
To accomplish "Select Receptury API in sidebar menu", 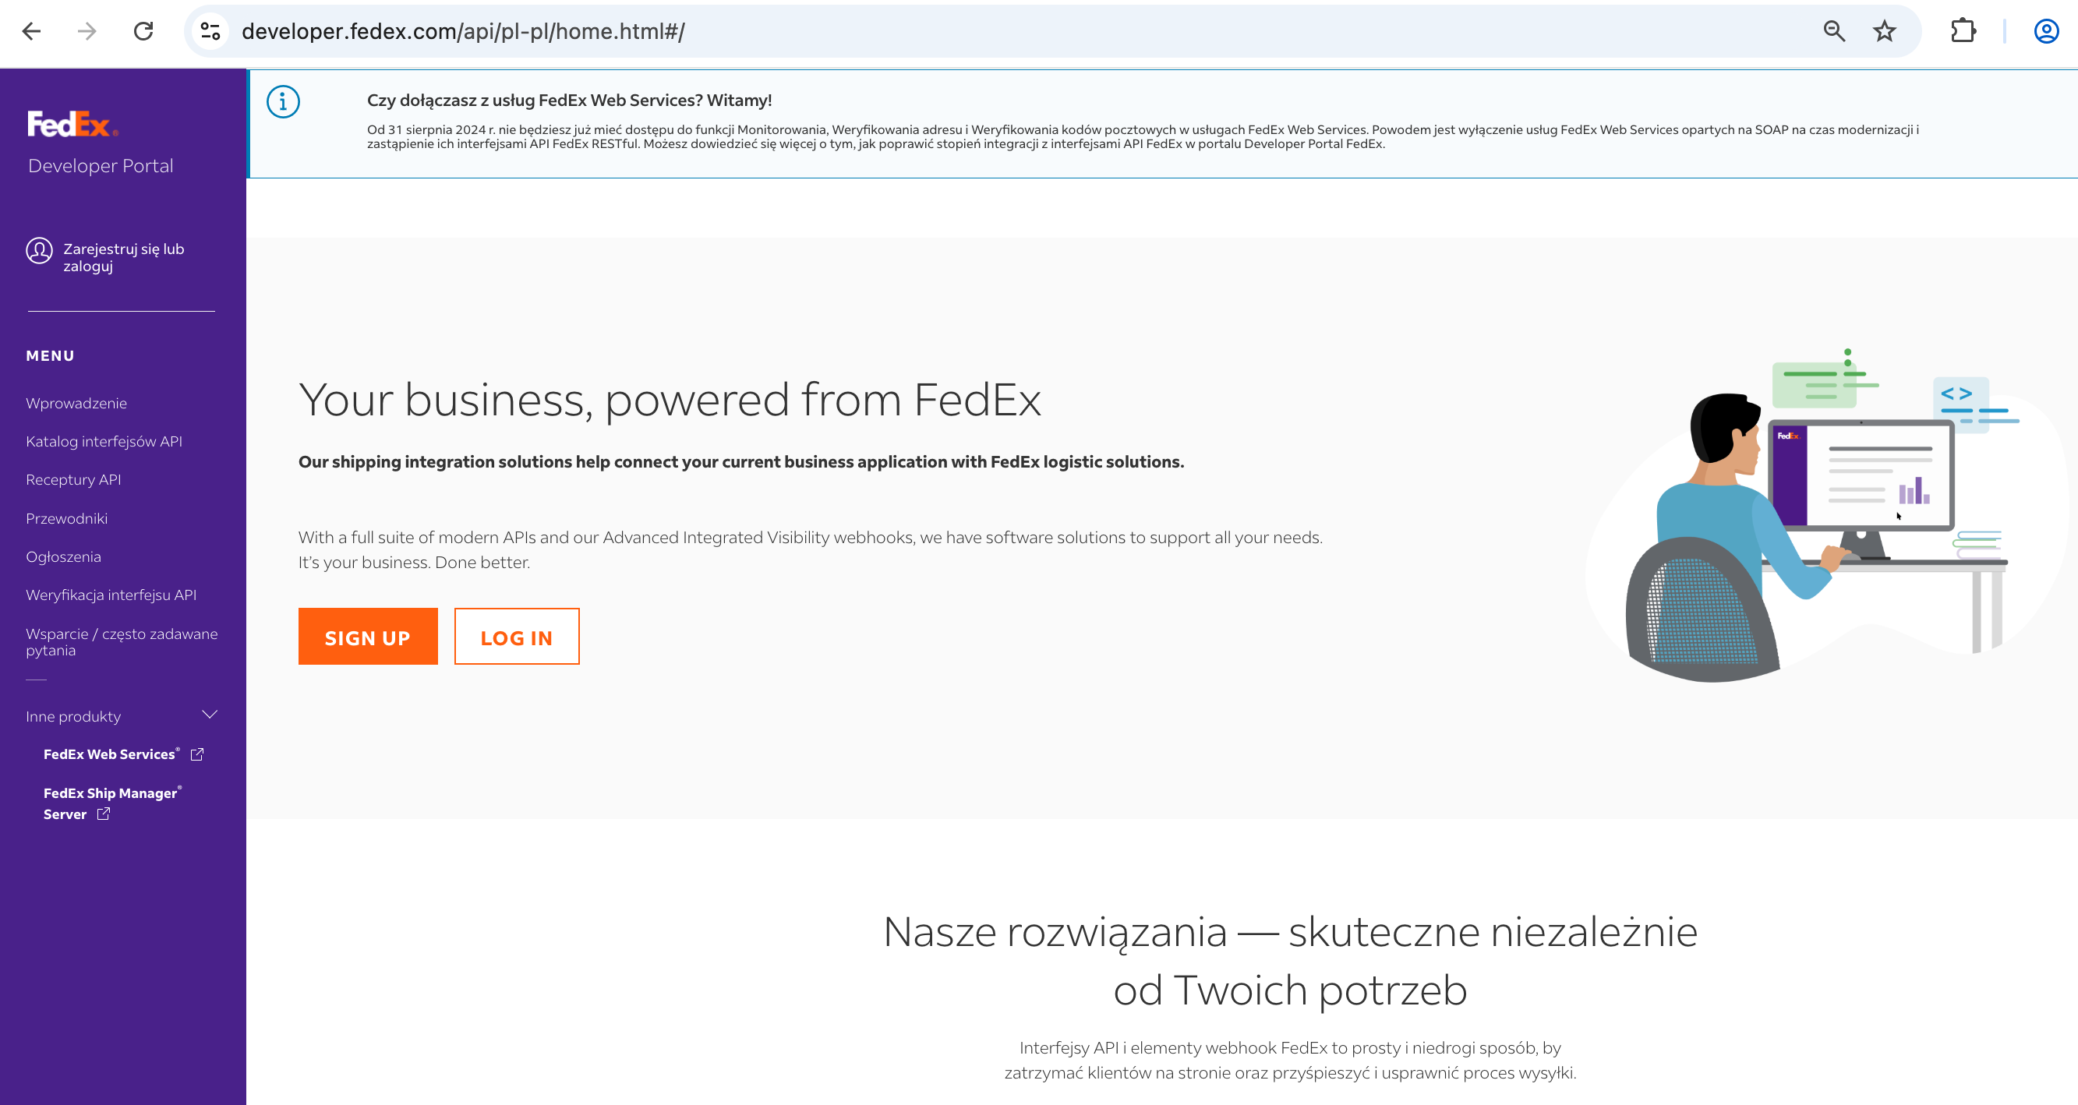I will click(x=73, y=480).
